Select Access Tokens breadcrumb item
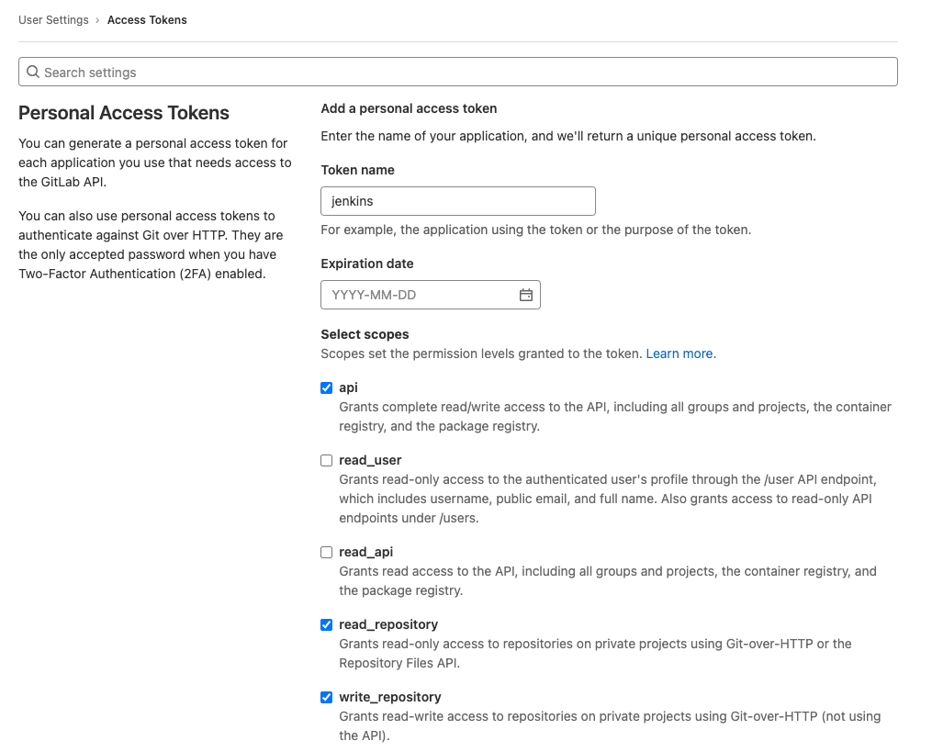 [147, 20]
